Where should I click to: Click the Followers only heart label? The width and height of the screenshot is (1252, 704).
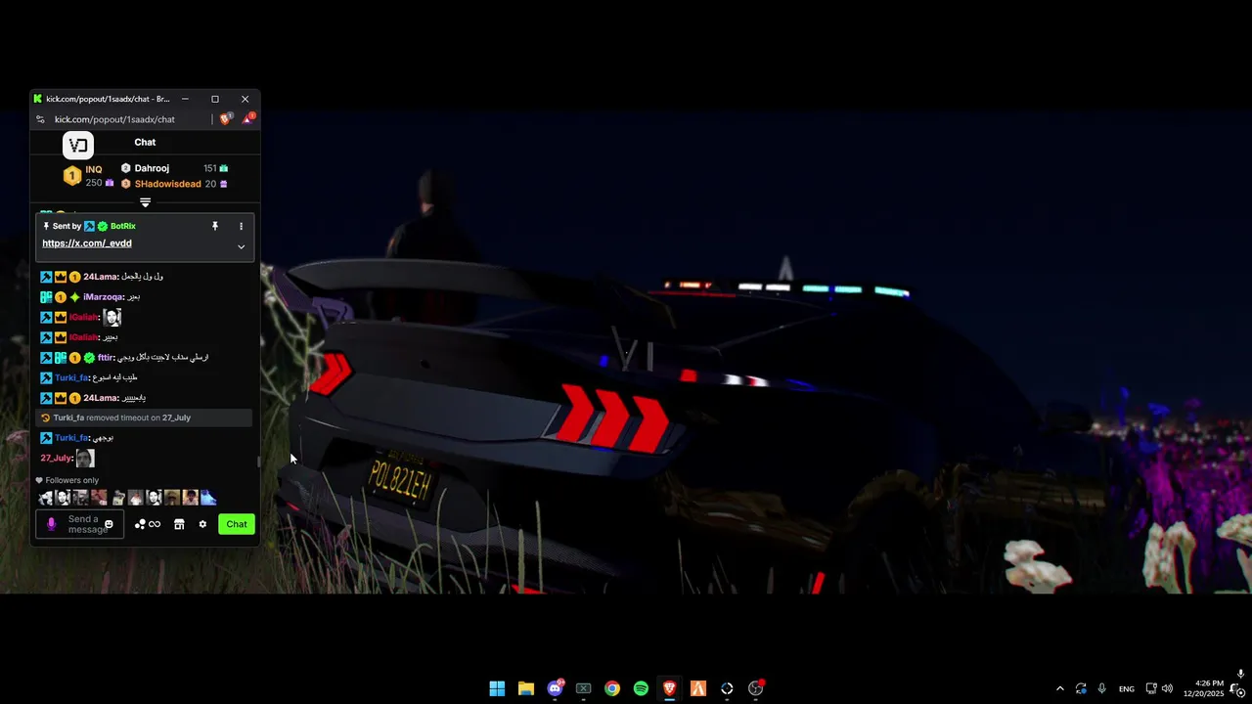click(x=67, y=480)
